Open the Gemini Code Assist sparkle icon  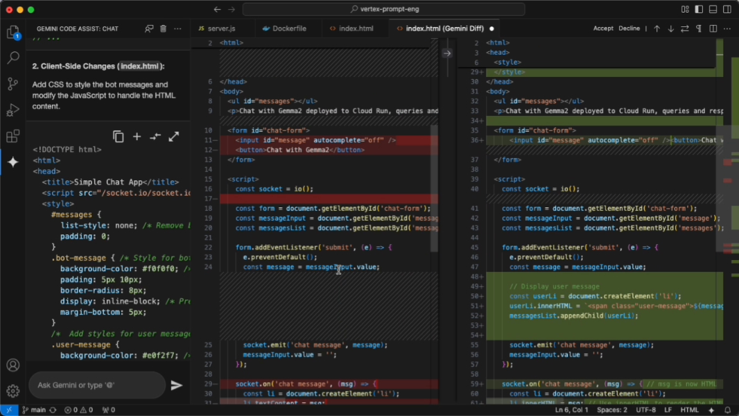pyautogui.click(x=12, y=162)
